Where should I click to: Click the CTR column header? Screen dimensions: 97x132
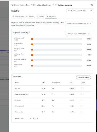(x=71, y=83)
